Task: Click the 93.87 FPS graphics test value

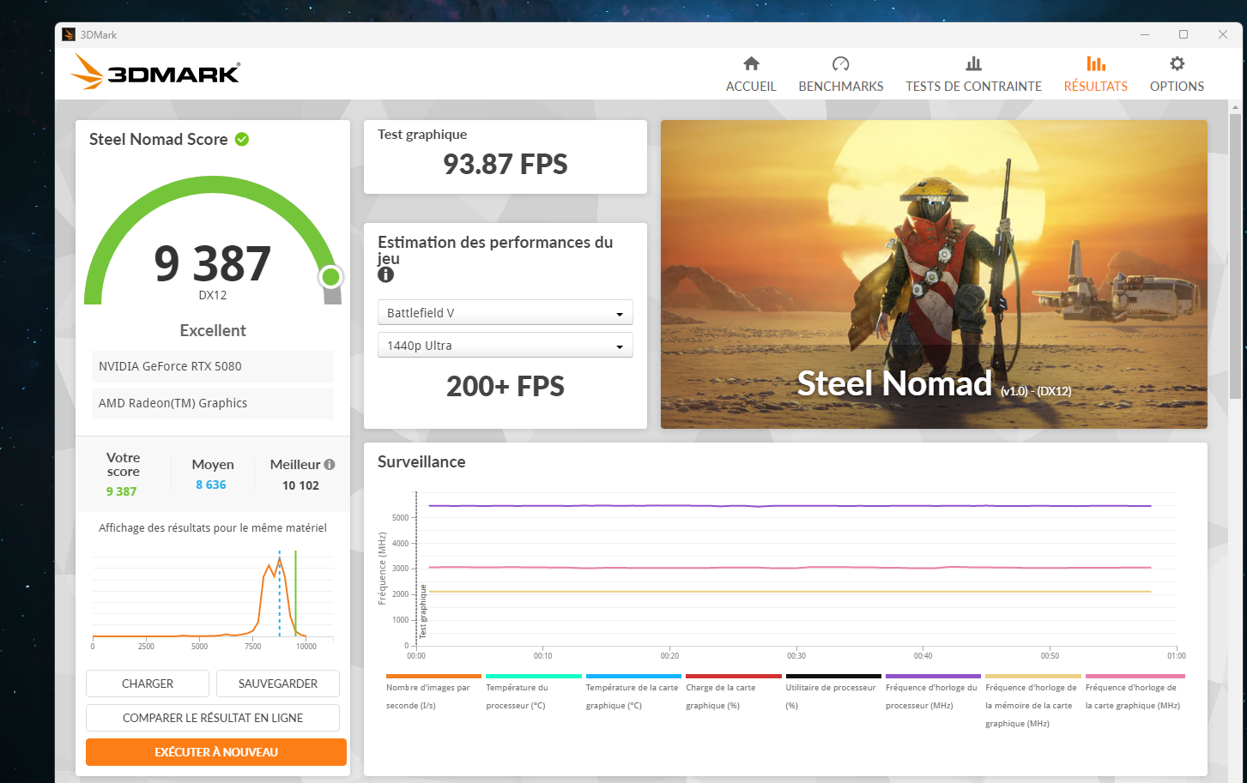Action: 505,164
